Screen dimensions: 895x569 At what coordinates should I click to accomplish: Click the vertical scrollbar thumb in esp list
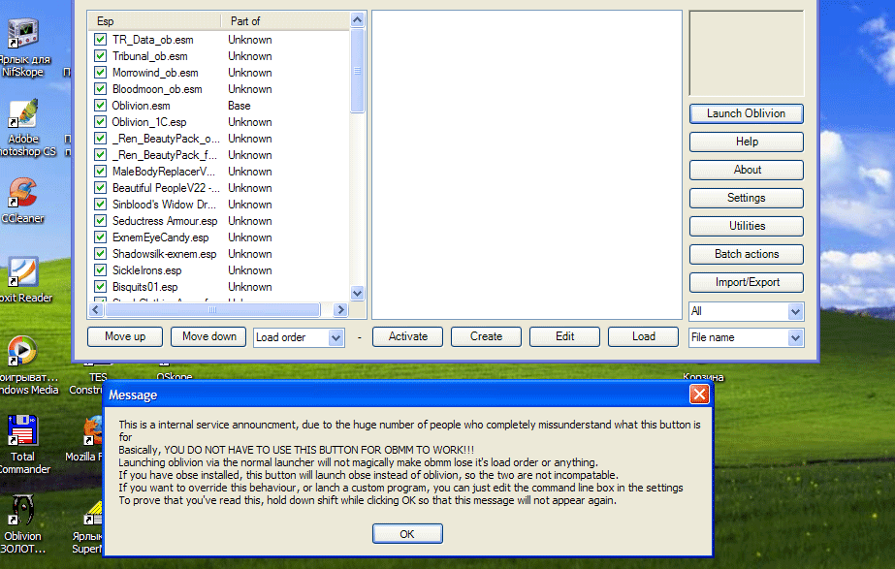[357, 71]
